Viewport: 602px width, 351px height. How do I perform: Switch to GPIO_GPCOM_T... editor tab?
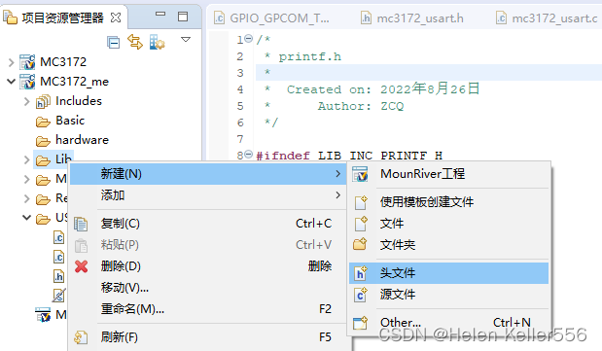coord(279,18)
